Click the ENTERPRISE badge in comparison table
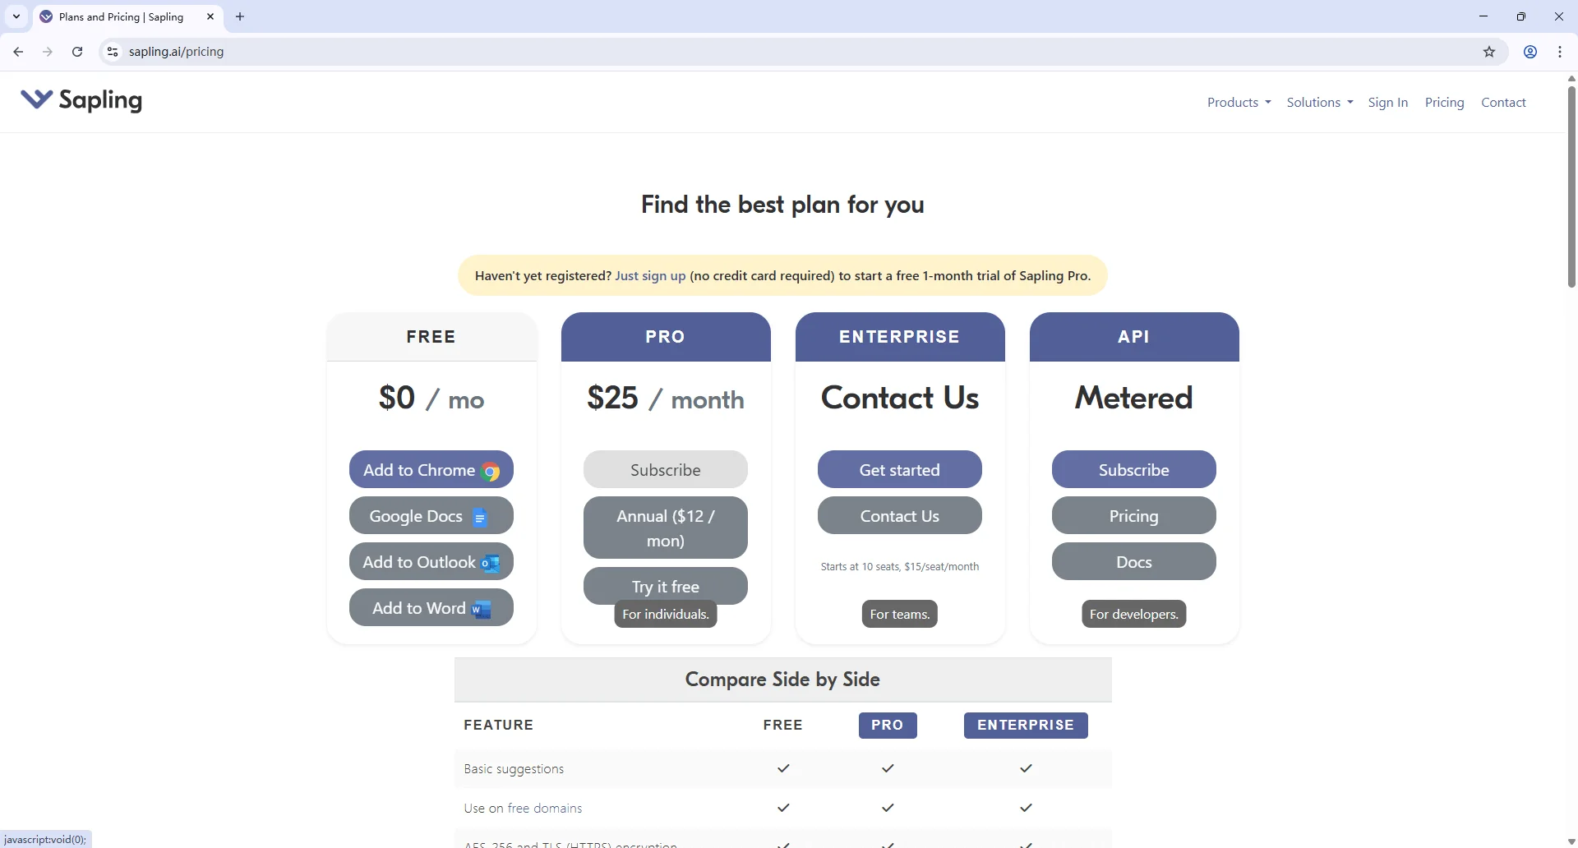Screen dimensions: 1578x848 pos(1026,726)
